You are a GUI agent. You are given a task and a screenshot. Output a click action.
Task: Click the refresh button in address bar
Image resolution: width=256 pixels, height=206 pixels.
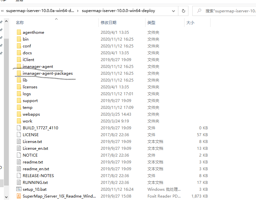click(183, 11)
